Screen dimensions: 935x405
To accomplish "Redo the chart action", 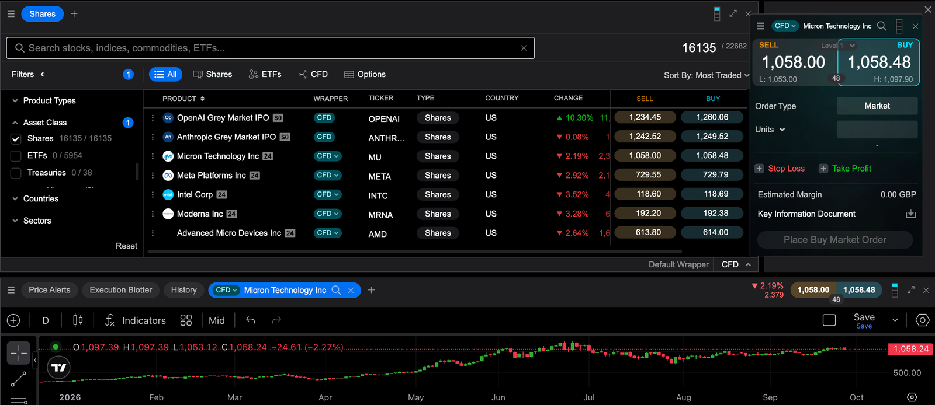I will [x=276, y=320].
